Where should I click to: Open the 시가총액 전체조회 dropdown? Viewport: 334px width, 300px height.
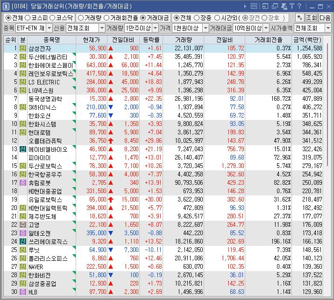pyautogui.click(x=328, y=28)
